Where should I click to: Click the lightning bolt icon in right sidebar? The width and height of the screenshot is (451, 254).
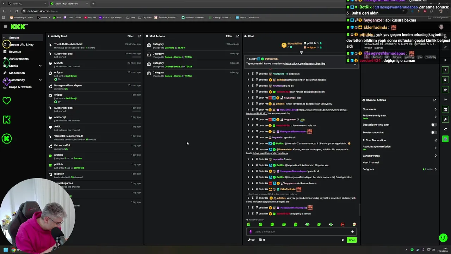click(445, 70)
